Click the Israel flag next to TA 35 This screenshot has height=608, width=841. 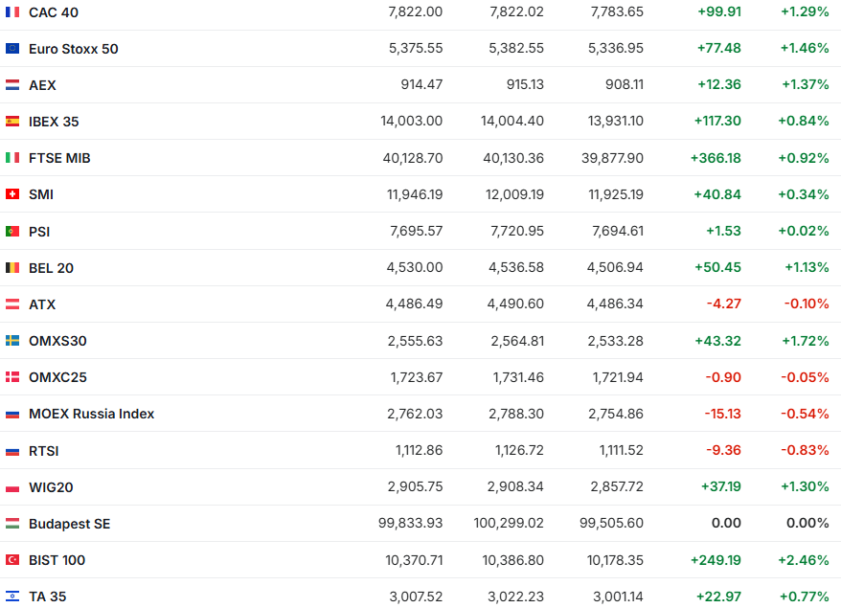12,597
